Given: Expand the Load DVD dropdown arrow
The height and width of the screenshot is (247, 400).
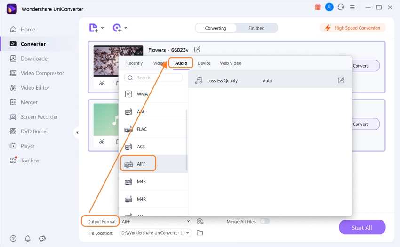Looking at the screenshot, I should pyautogui.click(x=126, y=28).
